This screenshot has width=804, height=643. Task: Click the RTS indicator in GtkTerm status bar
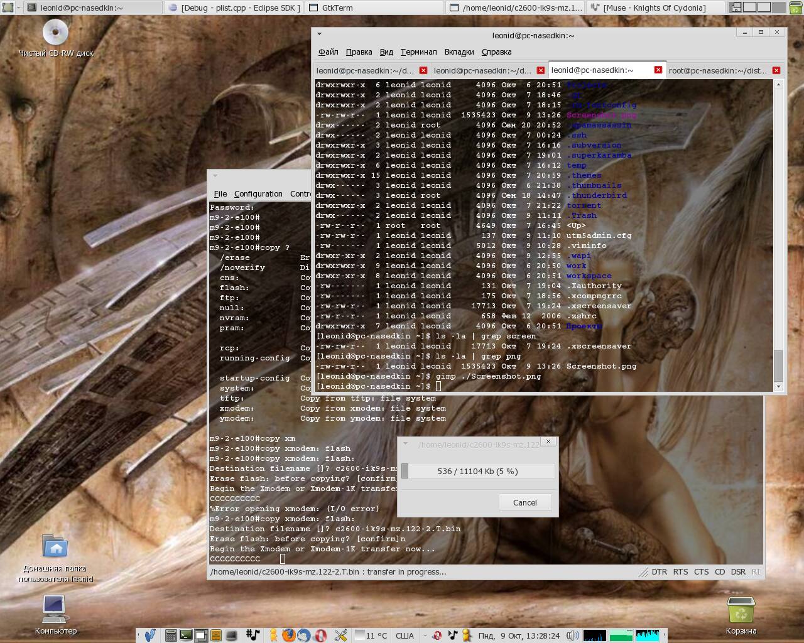(680, 572)
